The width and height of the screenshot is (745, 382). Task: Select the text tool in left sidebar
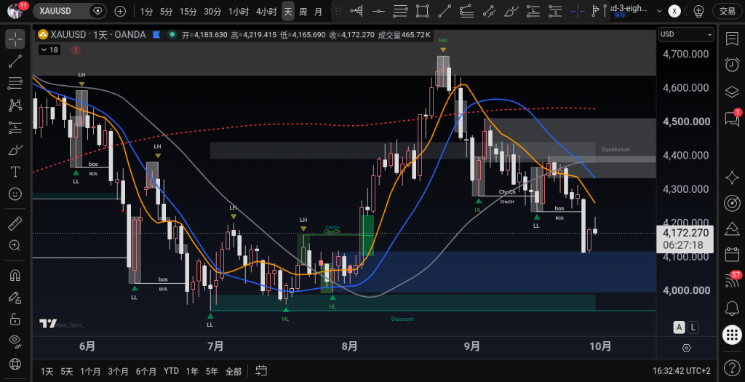pyautogui.click(x=15, y=172)
